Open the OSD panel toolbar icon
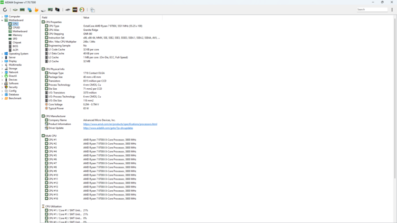397x223 pixels. [75, 9]
